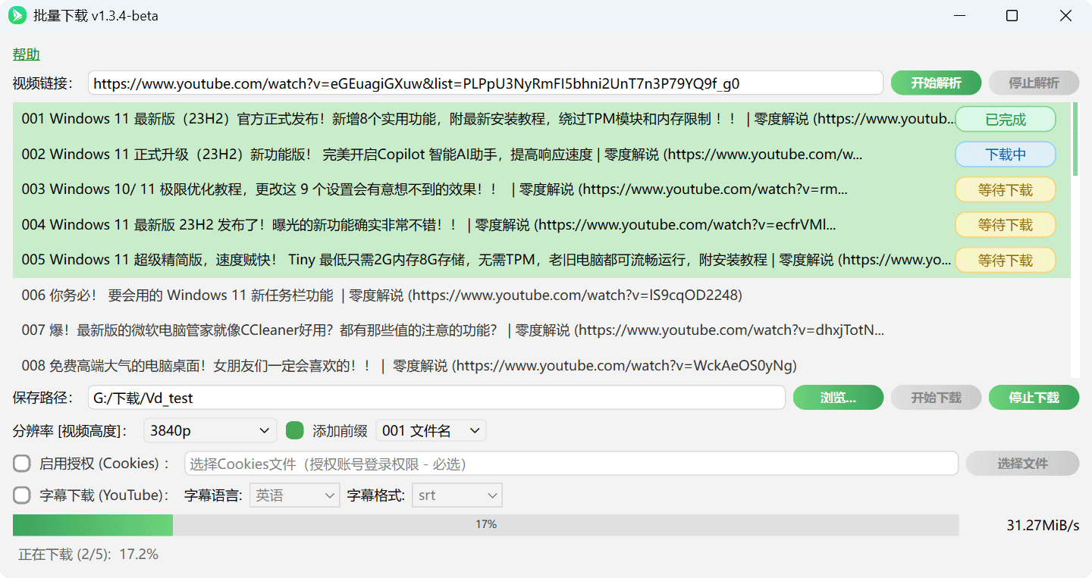Open the 3840p resolution dropdown

click(x=210, y=431)
